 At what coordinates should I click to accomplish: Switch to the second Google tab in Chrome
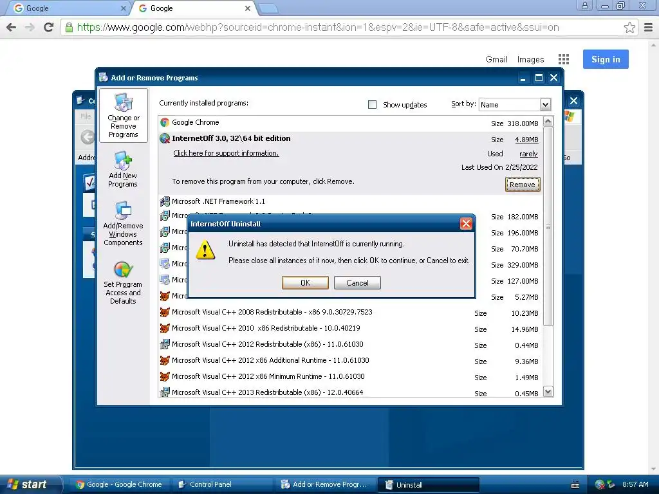(x=192, y=8)
